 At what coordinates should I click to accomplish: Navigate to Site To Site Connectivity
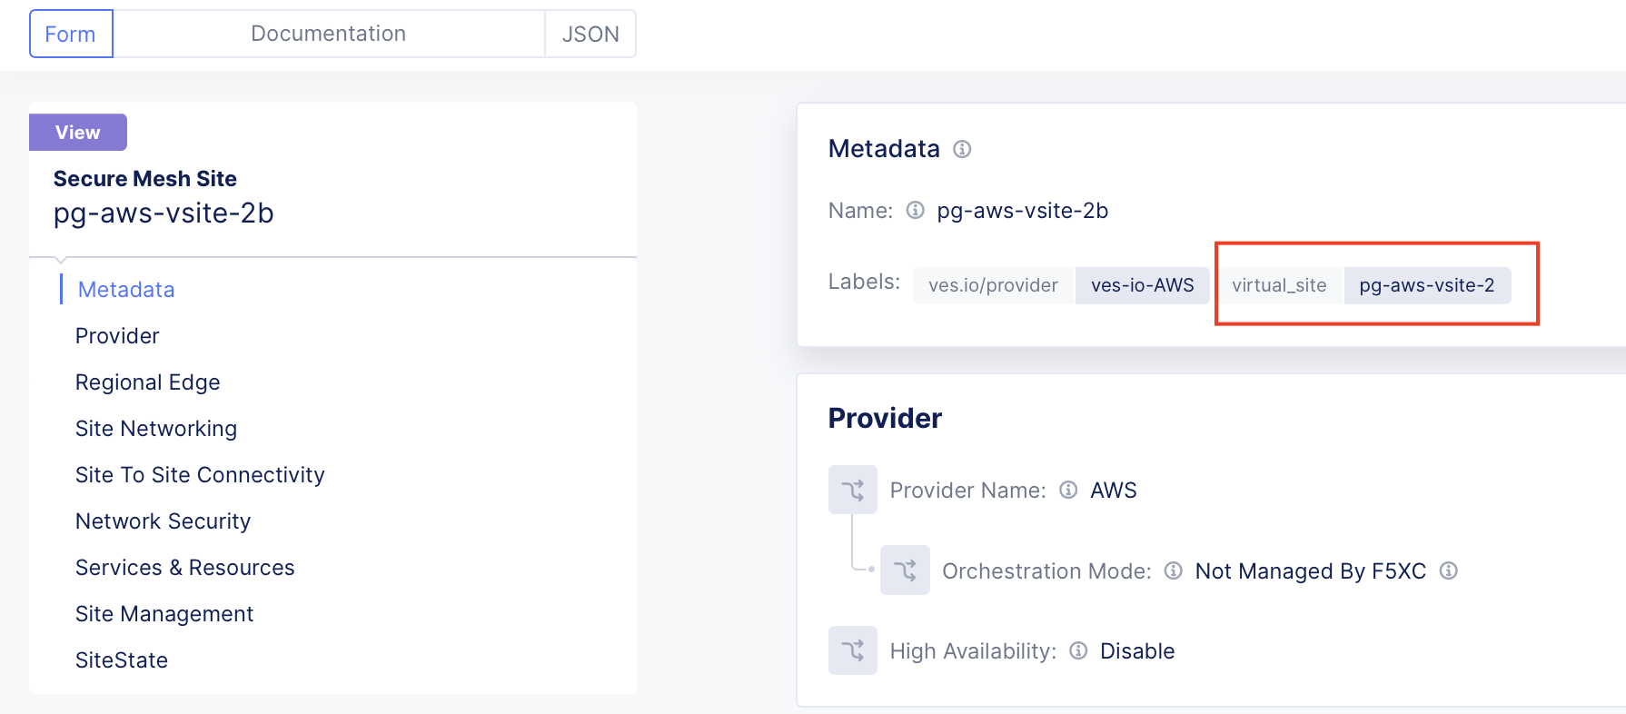(200, 475)
